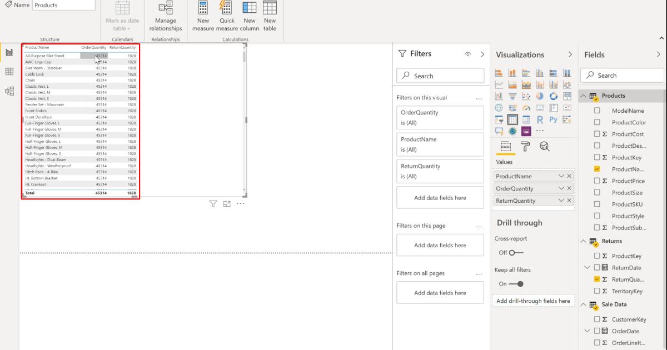Click the New table ribbon button

click(270, 16)
